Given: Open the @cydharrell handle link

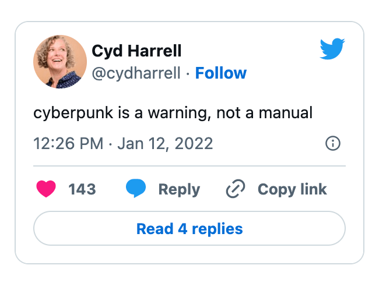Looking at the screenshot, I should point(136,73).
